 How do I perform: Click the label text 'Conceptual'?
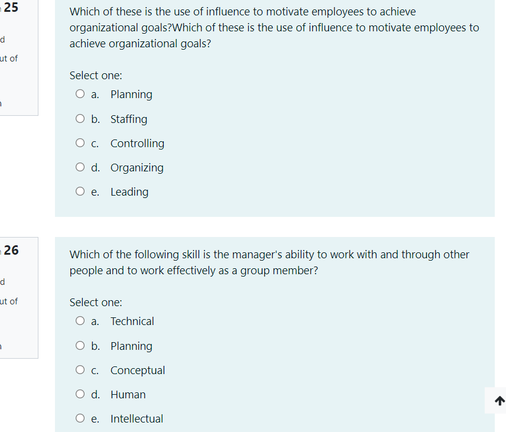pos(138,370)
